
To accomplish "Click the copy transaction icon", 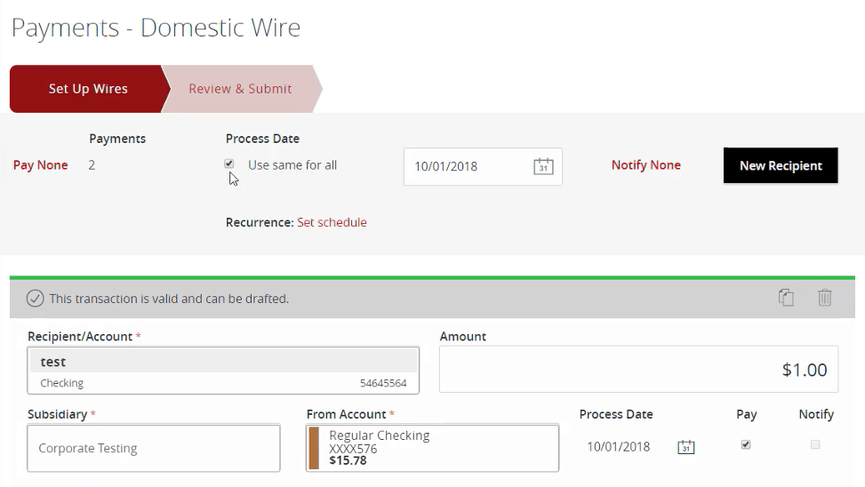I will [786, 298].
